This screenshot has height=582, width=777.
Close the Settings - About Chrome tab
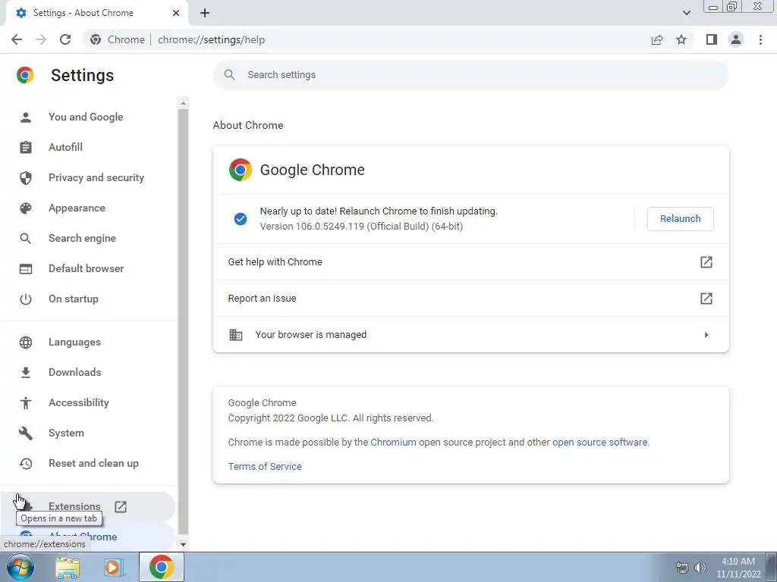(x=176, y=13)
